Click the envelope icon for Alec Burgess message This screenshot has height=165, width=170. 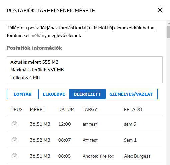pyautogui.click(x=14, y=155)
